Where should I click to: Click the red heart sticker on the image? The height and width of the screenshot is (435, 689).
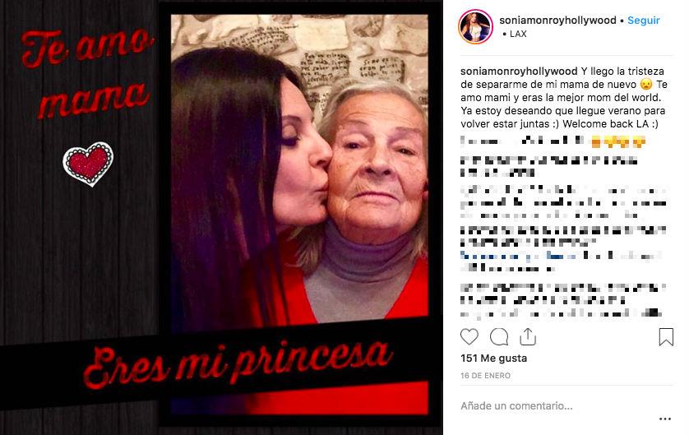[x=88, y=164]
